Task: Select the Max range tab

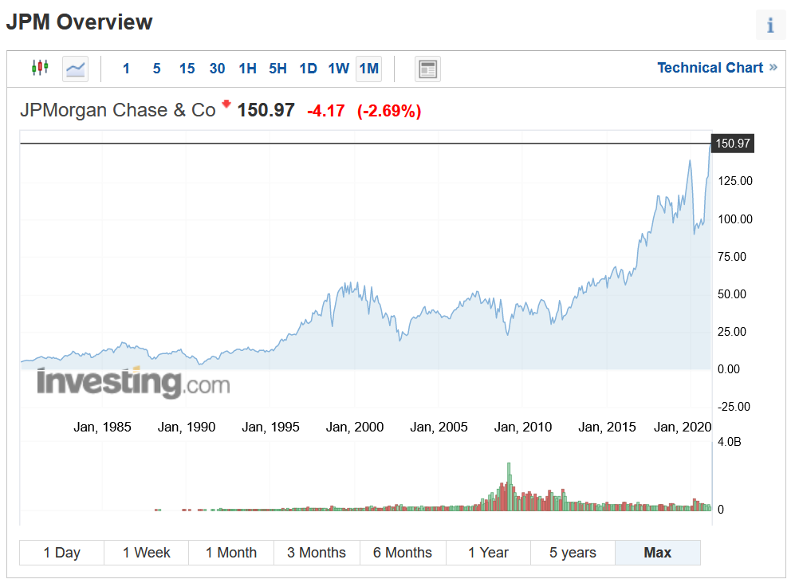Action: point(658,553)
